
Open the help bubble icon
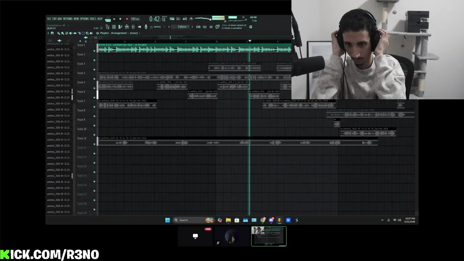(217, 27)
